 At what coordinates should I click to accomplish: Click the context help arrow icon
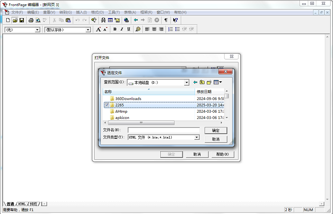(175, 20)
